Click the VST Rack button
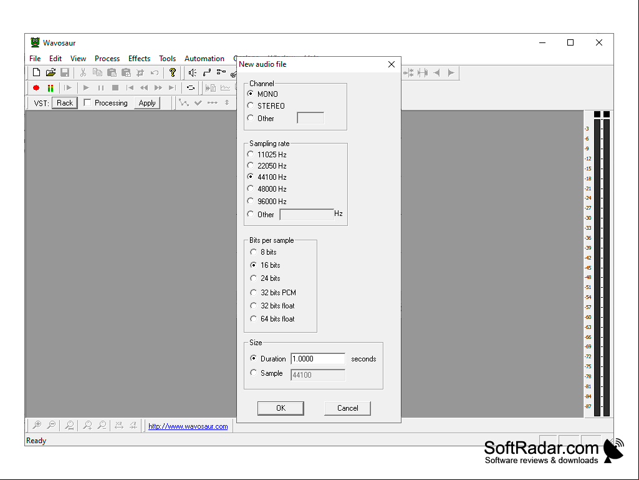The width and height of the screenshot is (639, 480). pos(65,103)
